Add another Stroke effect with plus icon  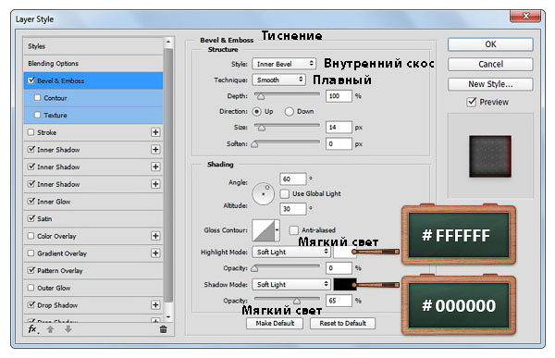coord(155,132)
